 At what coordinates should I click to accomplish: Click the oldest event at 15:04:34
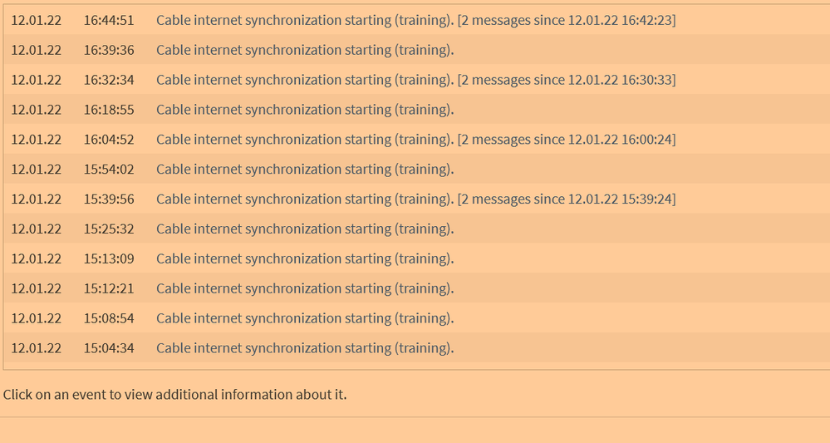(305, 349)
